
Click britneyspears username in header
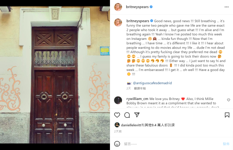(137, 7)
